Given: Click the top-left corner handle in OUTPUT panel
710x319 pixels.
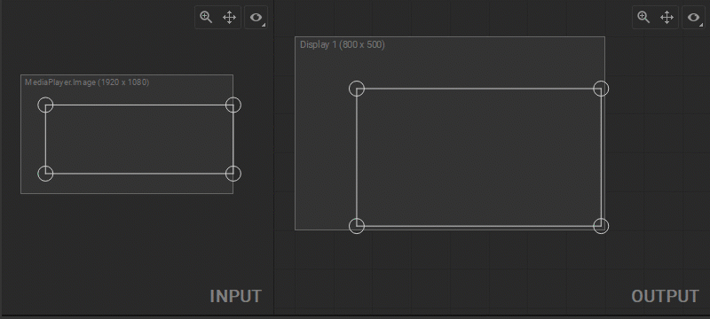Looking at the screenshot, I should tap(357, 89).
